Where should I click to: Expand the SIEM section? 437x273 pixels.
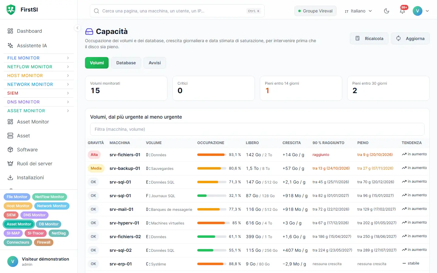tap(39, 93)
